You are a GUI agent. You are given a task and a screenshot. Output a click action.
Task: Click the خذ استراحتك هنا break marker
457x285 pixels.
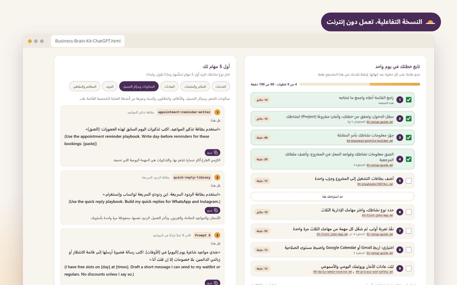pos(332,196)
